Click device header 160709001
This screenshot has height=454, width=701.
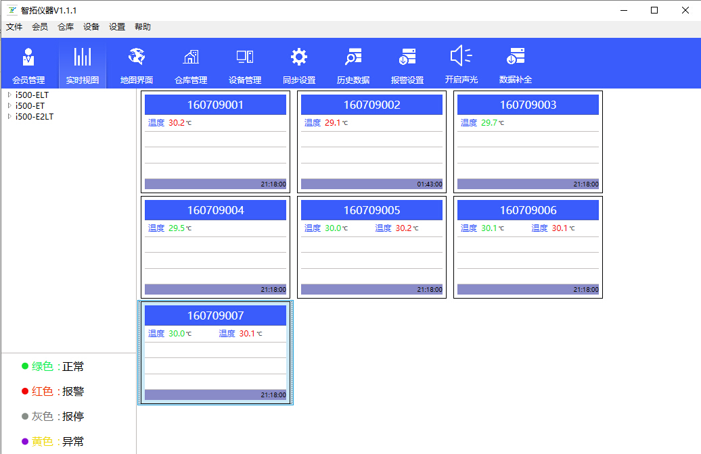coord(215,105)
